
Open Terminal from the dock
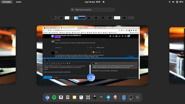pos(131,97)
